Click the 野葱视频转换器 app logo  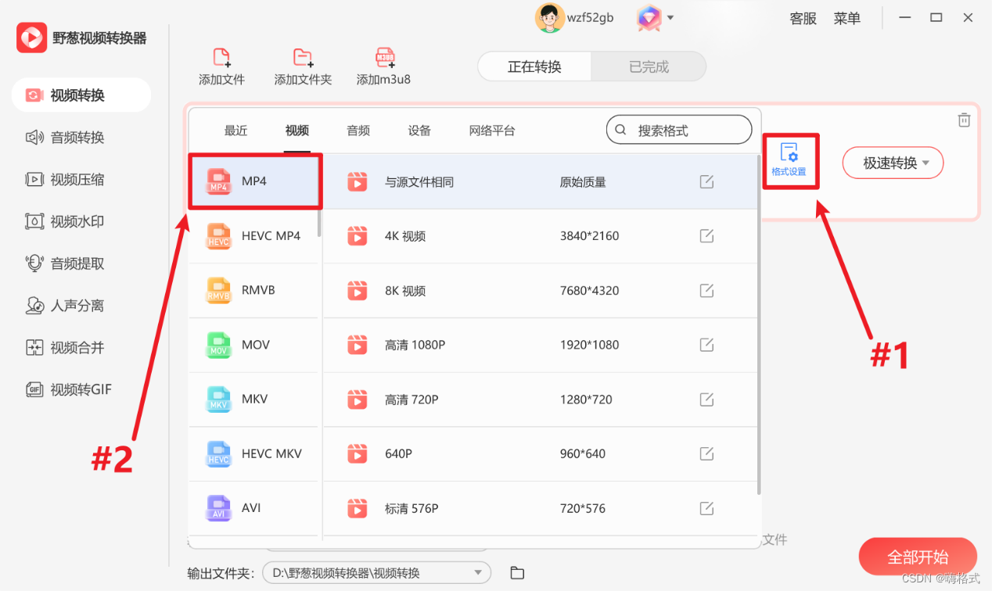[31, 38]
